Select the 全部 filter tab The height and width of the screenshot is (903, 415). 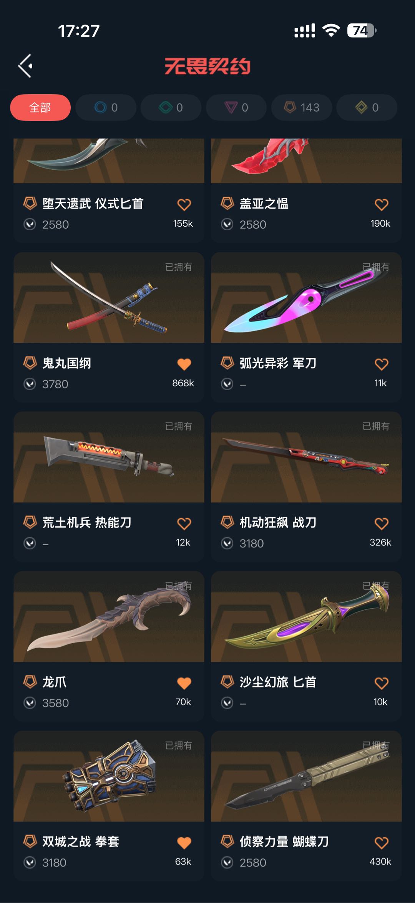click(40, 107)
